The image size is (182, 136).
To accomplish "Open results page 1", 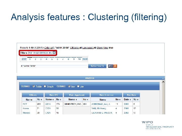I will click(30, 59).
